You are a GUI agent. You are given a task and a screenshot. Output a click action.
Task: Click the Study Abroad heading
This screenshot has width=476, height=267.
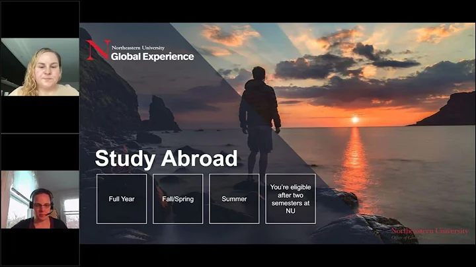coord(166,159)
